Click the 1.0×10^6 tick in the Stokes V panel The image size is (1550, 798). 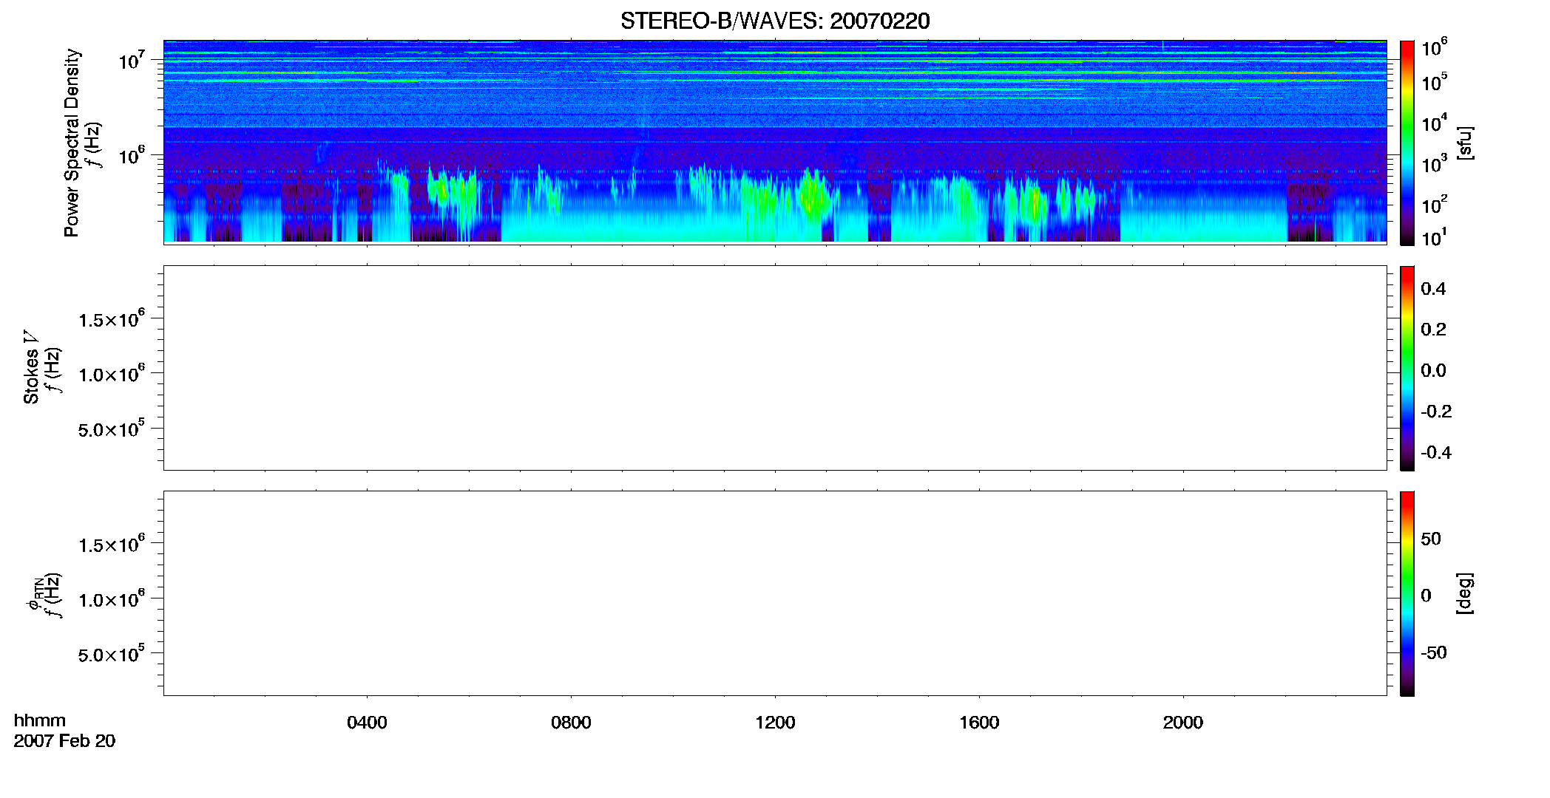coord(112,374)
